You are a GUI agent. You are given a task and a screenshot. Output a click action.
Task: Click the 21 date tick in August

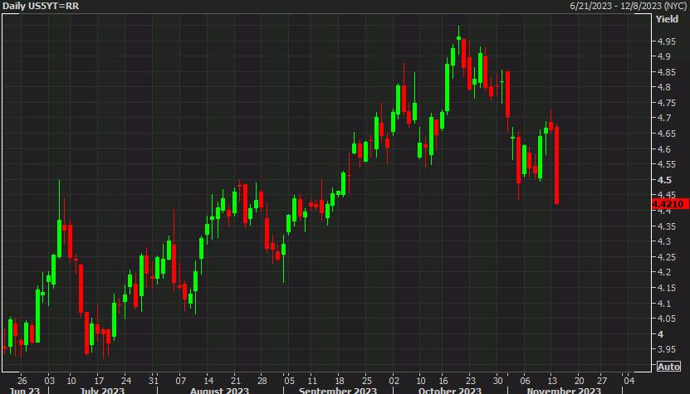point(236,381)
